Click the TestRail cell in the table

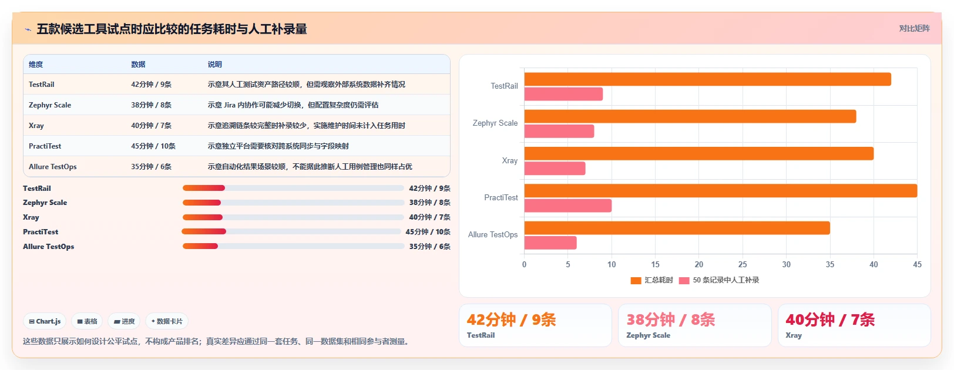42,85
